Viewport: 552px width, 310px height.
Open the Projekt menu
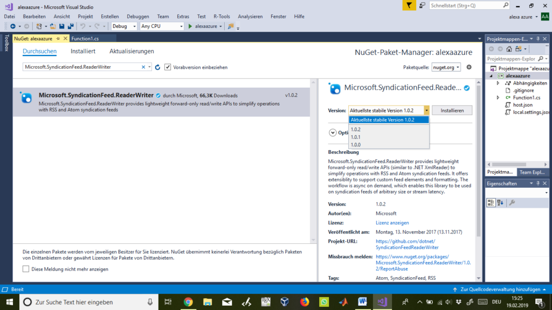tap(86, 17)
